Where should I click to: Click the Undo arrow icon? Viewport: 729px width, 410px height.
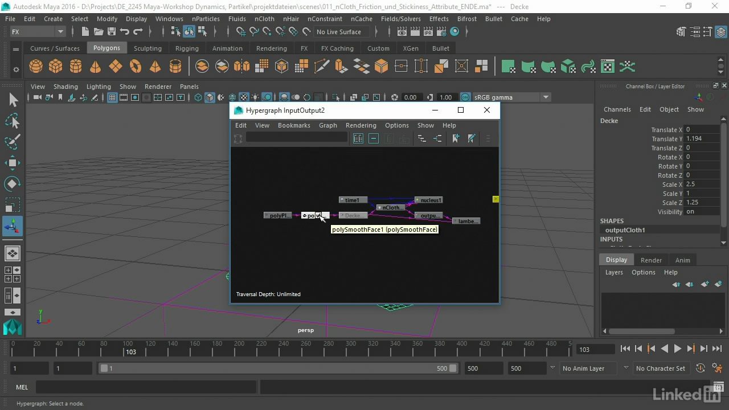point(125,32)
